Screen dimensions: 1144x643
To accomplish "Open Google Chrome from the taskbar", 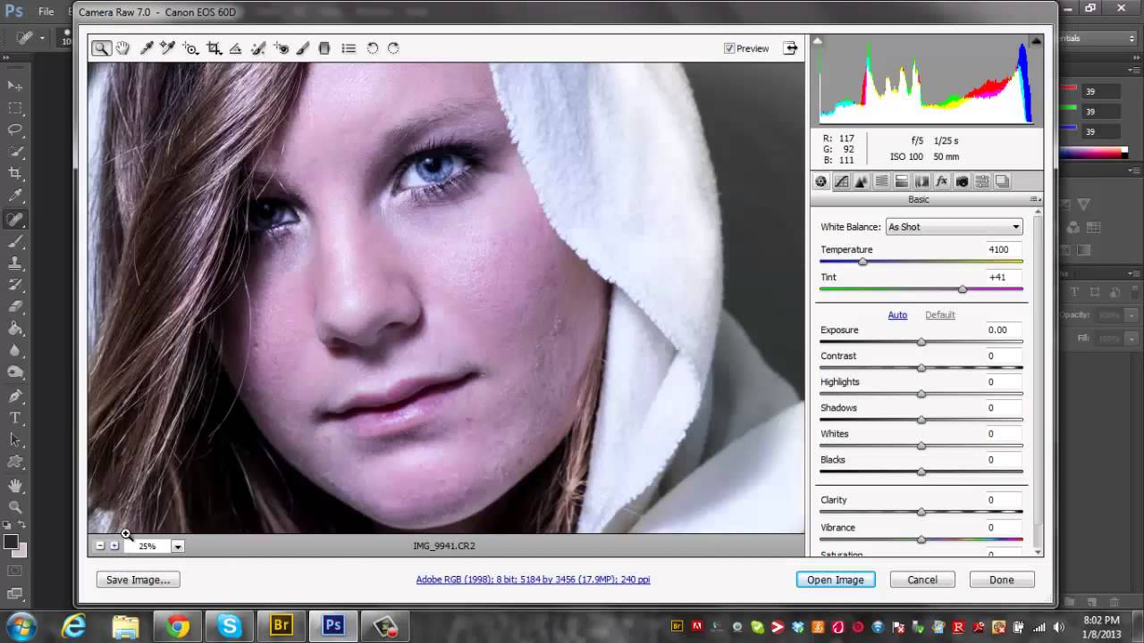I will pos(178,626).
